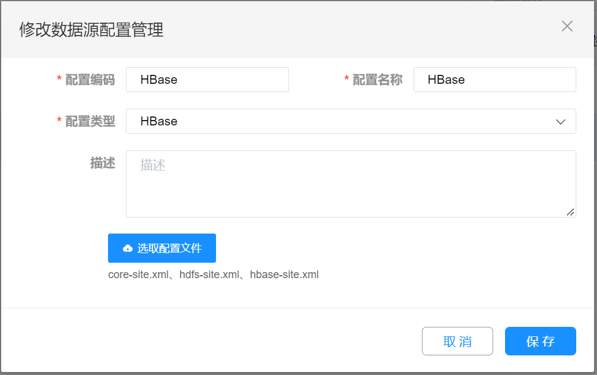Image resolution: width=597 pixels, height=375 pixels.
Task: Click inside the 描述 text area
Action: pyautogui.click(x=350, y=184)
